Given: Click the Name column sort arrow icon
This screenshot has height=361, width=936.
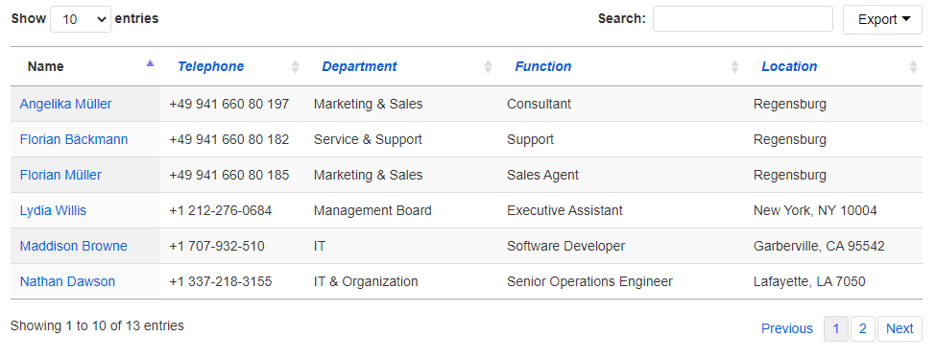Looking at the screenshot, I should 151,62.
